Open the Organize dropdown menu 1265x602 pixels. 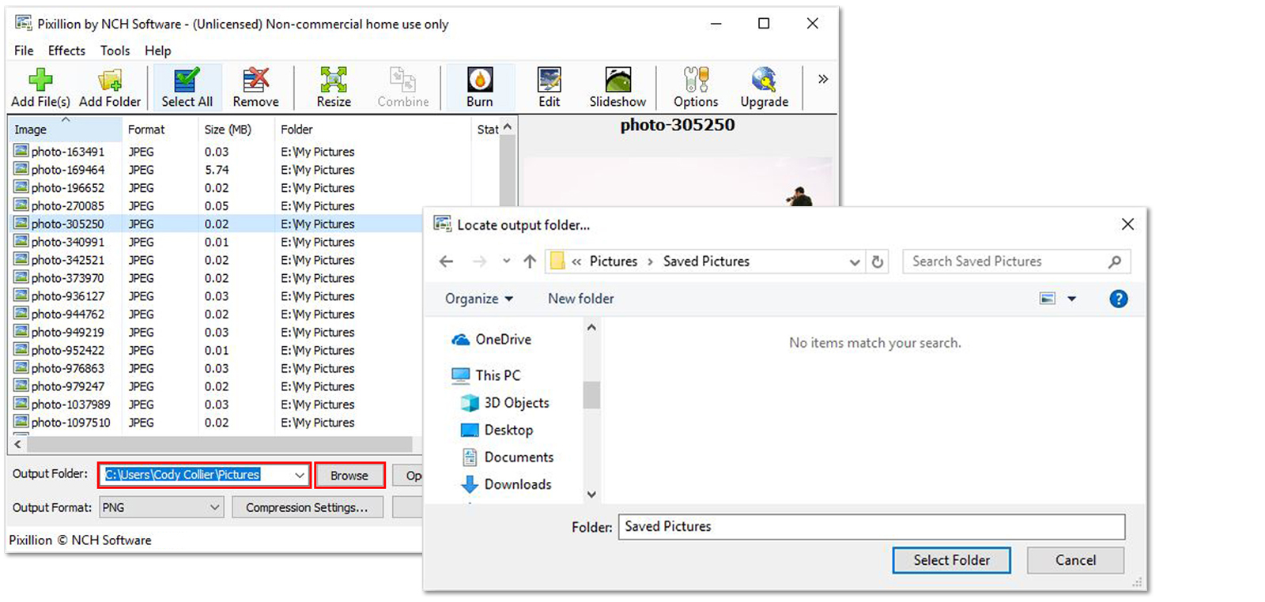coord(479,299)
